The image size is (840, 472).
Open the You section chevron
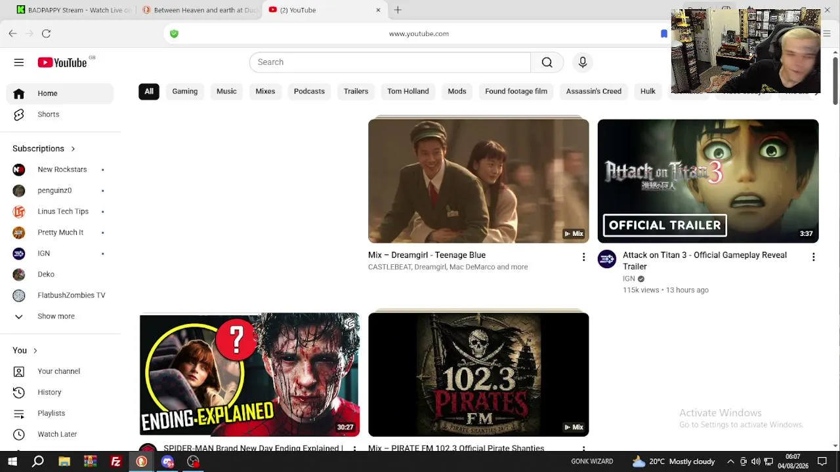pyautogui.click(x=35, y=351)
